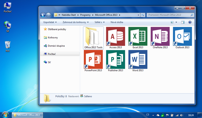This screenshot has width=202, height=118.
Task: Open the Excel 2013 shortcut
Action: 138,36
